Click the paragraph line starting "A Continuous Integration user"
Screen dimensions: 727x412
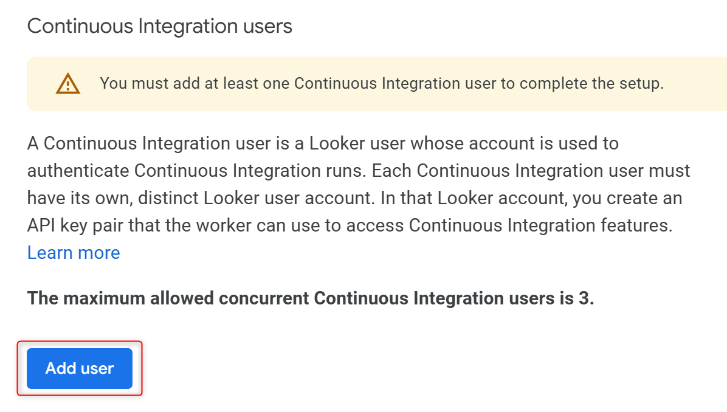(323, 143)
